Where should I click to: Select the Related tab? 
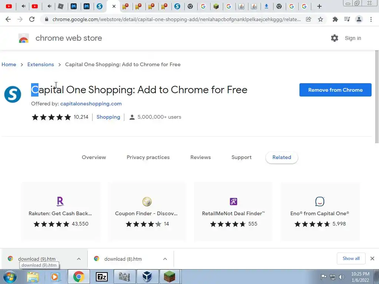(x=282, y=157)
